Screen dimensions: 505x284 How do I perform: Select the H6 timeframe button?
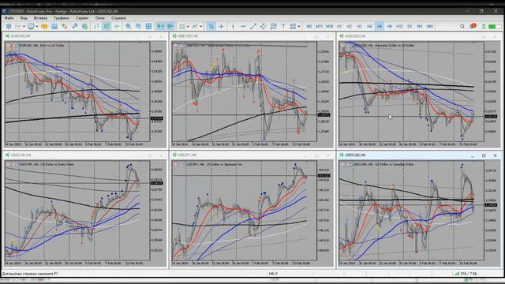tap(380, 26)
